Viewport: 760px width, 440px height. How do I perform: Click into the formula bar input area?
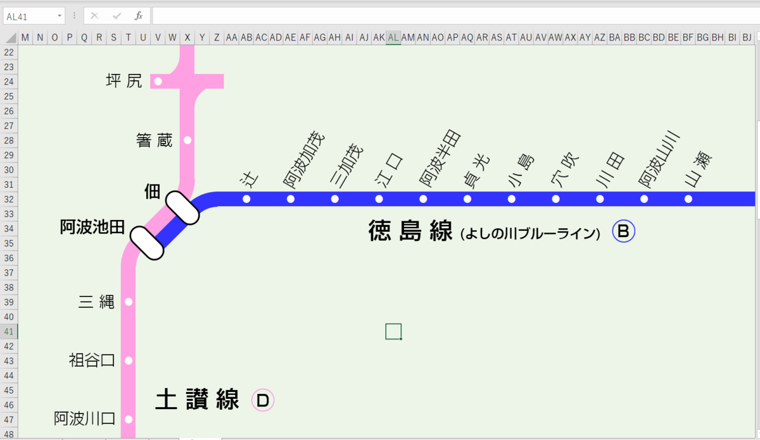point(455,16)
